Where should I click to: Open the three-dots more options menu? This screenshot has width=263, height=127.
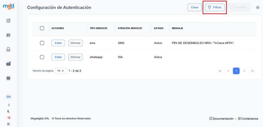258,8
